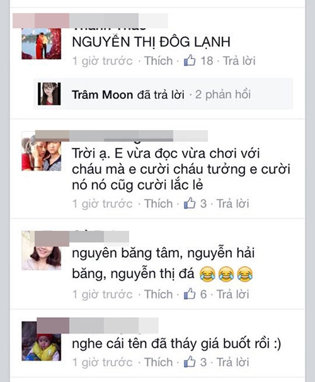The width and height of the screenshot is (315, 382).
Task: Like the NGUYỄN THỊ ĐÔNG LẠNH comment
Action: click(158, 60)
